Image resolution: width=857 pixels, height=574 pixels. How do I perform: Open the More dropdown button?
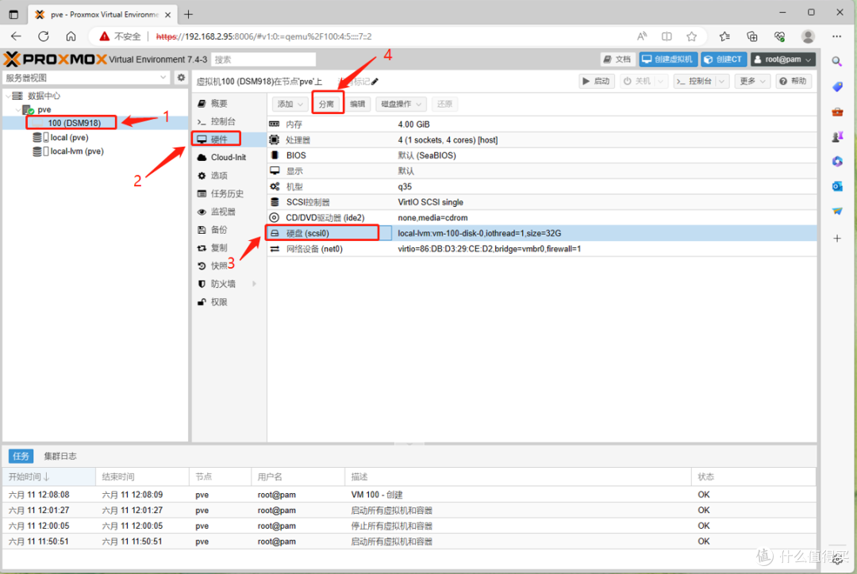(x=752, y=81)
